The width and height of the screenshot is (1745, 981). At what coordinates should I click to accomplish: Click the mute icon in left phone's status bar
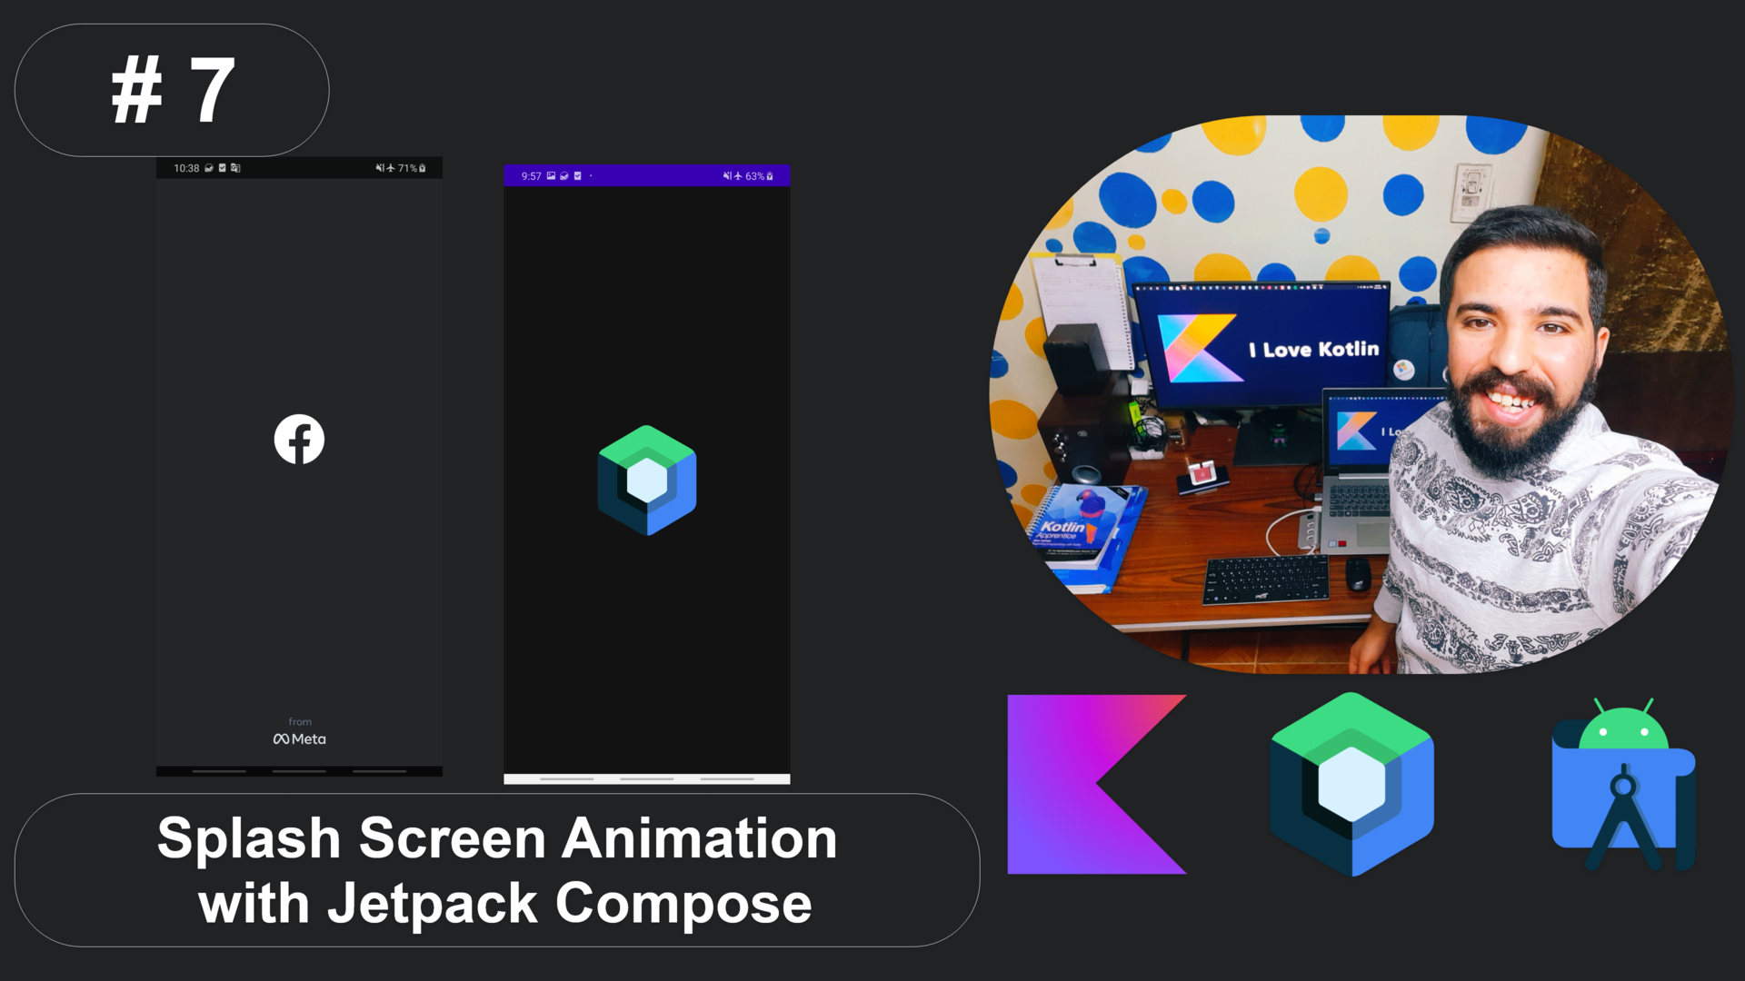pyautogui.click(x=380, y=168)
